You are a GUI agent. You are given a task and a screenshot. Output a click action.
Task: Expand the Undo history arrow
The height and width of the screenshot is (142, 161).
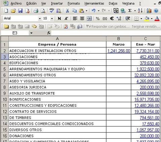click(98, 11)
